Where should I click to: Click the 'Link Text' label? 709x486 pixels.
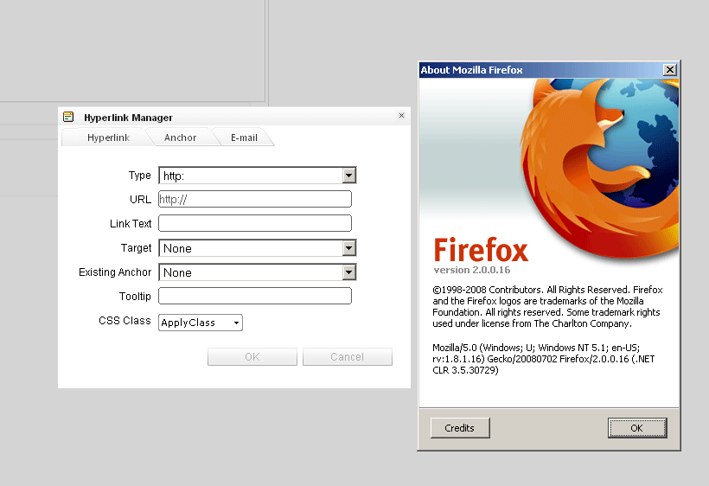click(131, 224)
